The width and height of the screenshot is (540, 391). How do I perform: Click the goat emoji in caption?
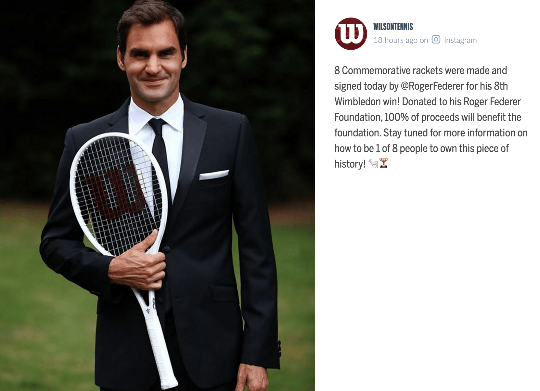[x=373, y=163]
